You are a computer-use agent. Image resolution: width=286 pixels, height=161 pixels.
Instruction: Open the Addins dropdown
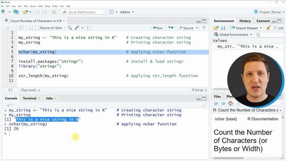click(x=127, y=12)
